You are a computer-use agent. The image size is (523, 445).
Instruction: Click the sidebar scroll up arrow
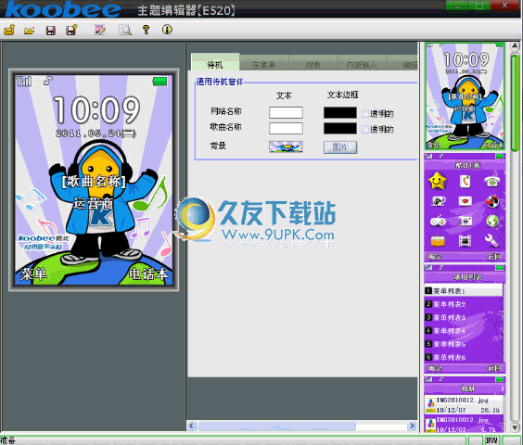pos(515,46)
